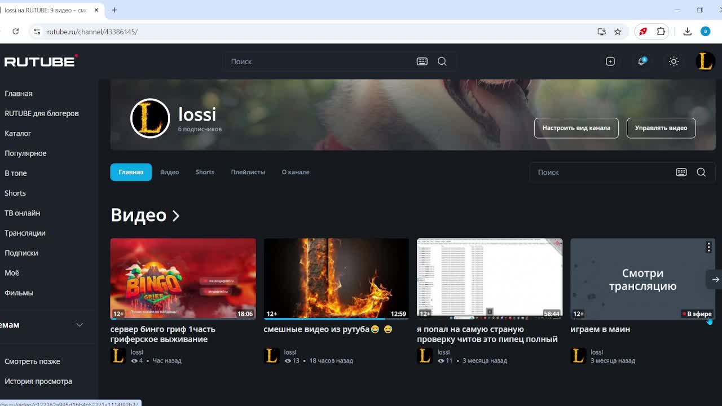View site information icon in address bar
This screenshot has height=406, width=722.
[x=37, y=32]
